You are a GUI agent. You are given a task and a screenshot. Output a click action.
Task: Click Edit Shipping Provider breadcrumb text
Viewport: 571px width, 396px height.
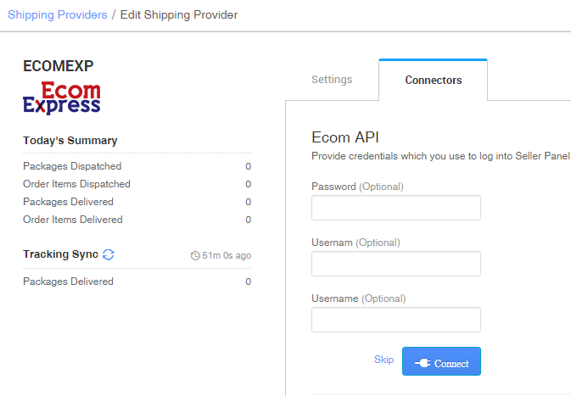coord(179,14)
